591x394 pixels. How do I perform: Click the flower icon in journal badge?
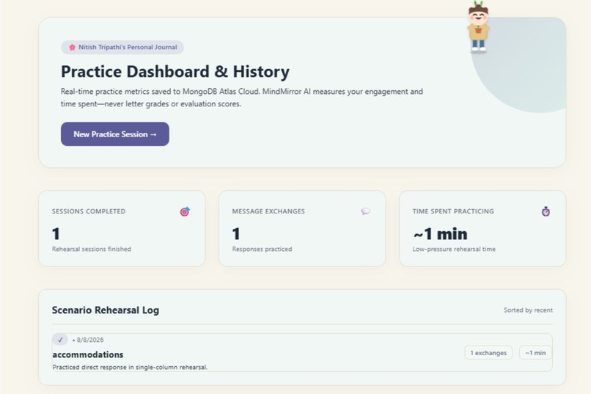click(72, 48)
